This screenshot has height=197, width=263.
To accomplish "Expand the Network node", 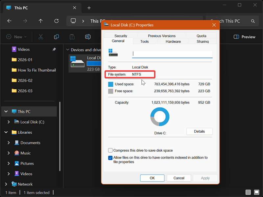I will tap(6, 184).
